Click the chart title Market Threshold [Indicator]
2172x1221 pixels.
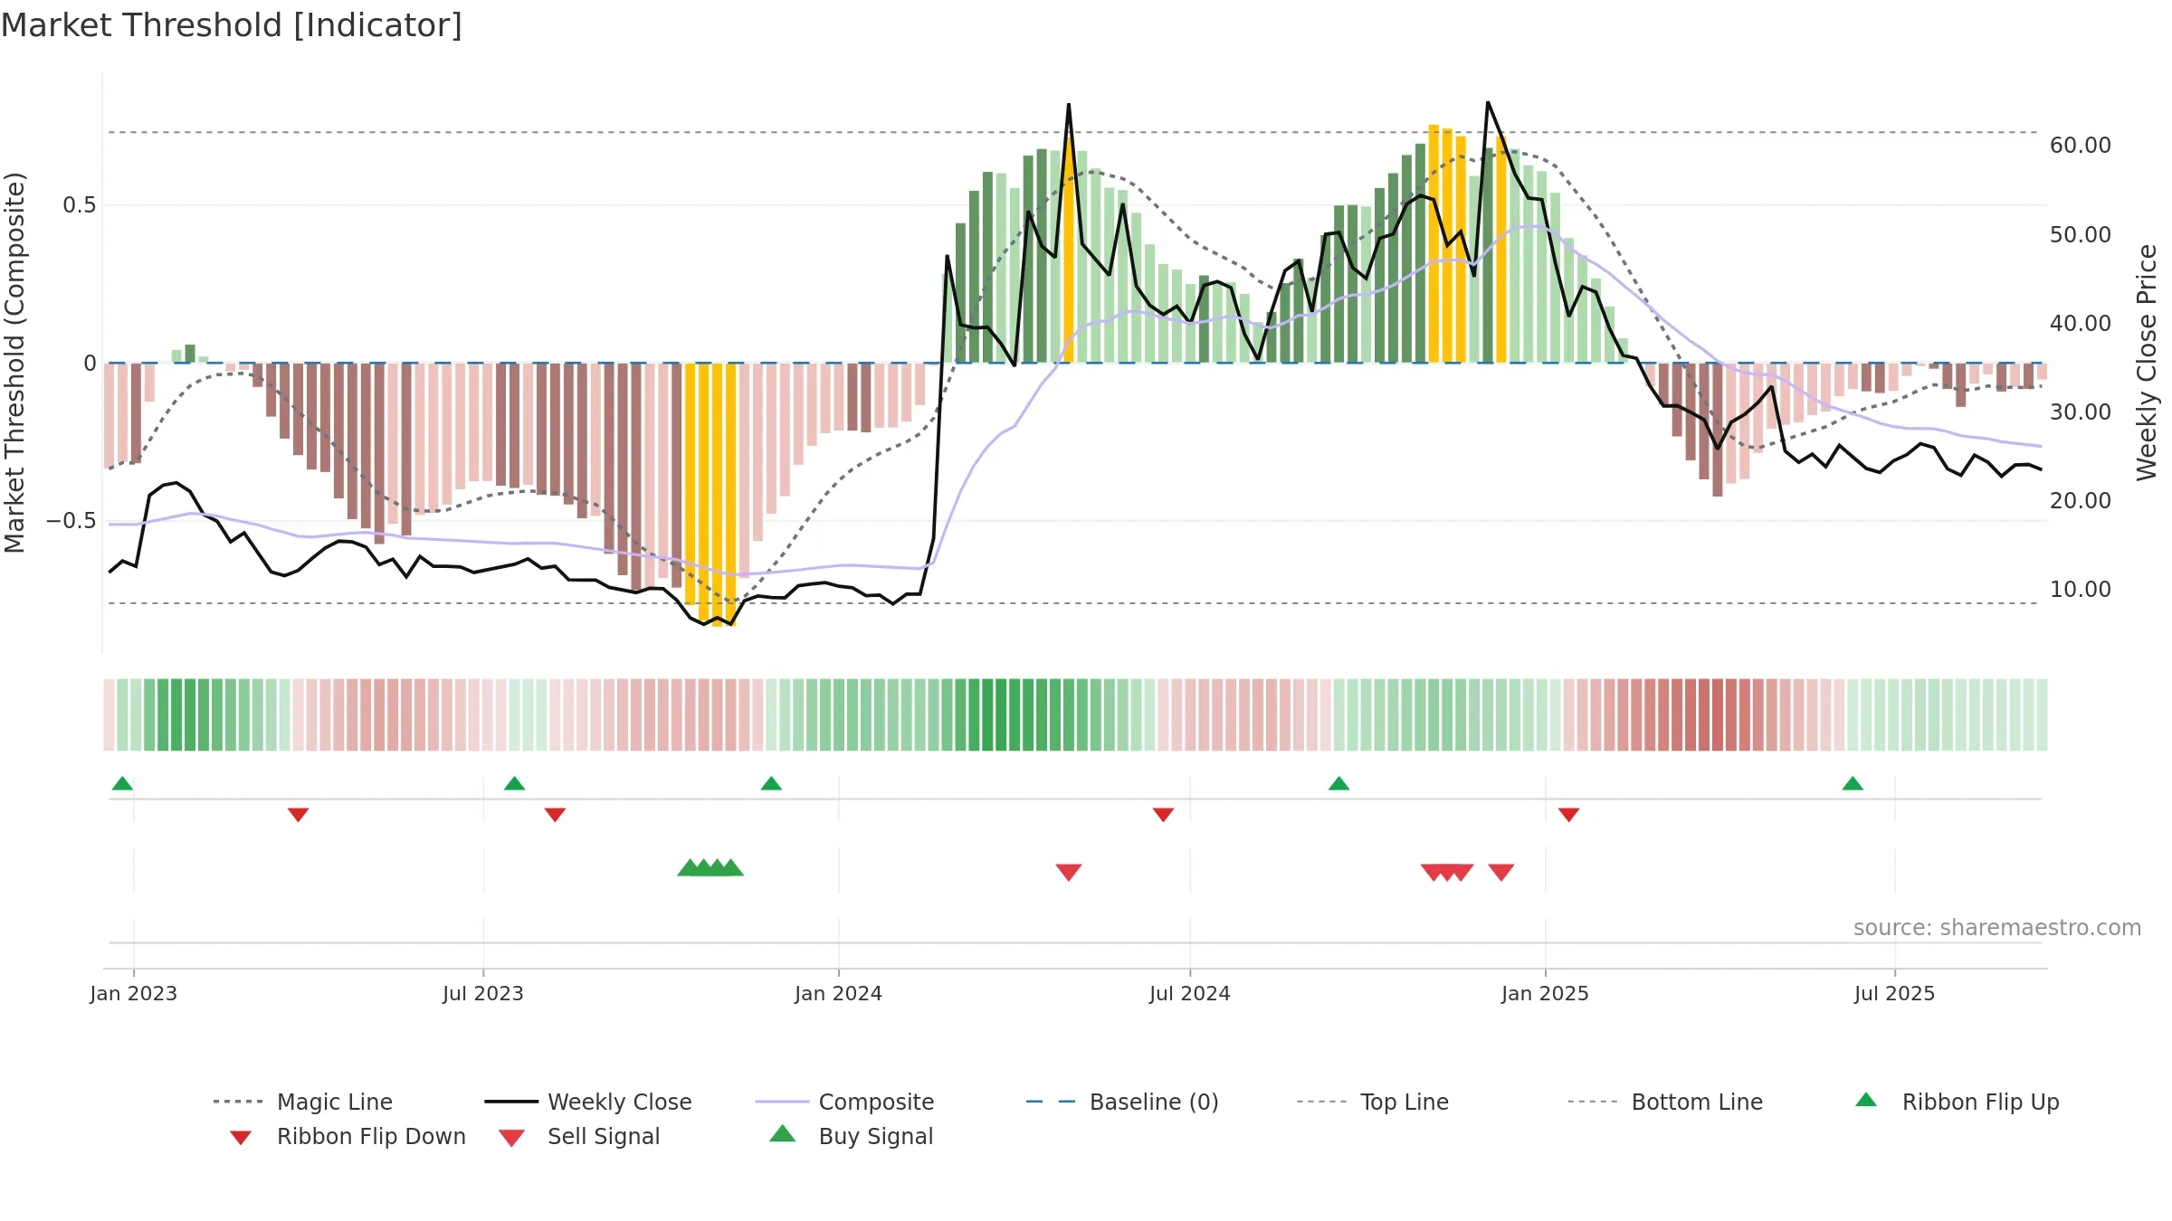coord(232,25)
